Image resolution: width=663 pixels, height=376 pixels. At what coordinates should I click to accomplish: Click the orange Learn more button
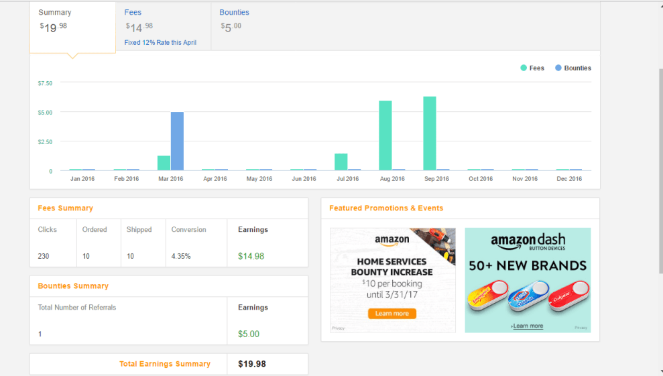pyautogui.click(x=392, y=314)
